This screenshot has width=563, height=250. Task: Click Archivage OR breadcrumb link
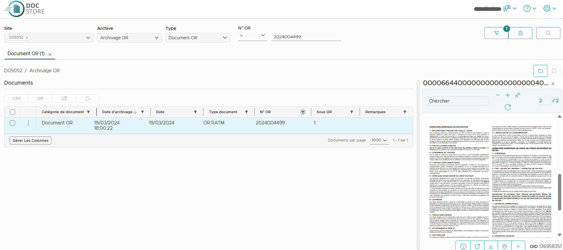(45, 71)
